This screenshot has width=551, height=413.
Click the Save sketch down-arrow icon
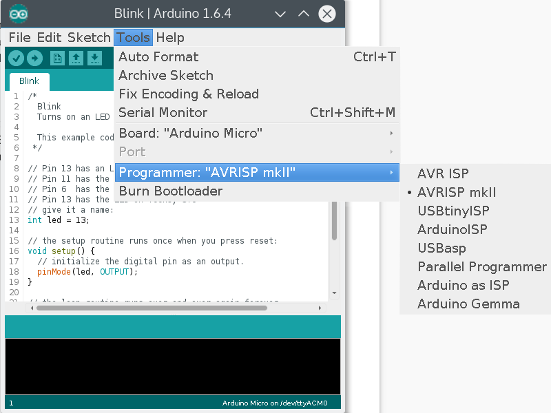(x=94, y=59)
